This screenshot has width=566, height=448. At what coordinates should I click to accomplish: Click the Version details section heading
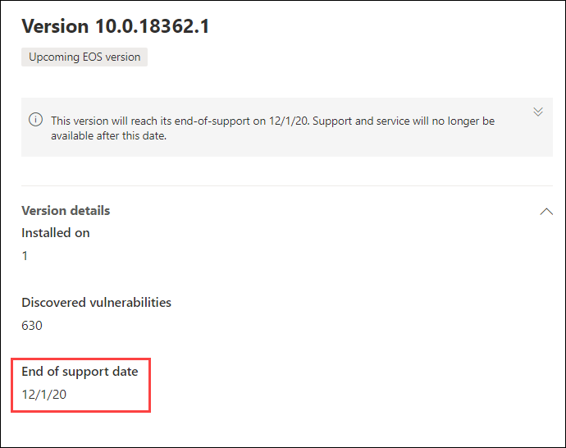pyautogui.click(x=66, y=211)
